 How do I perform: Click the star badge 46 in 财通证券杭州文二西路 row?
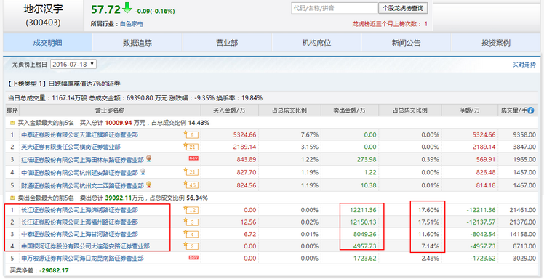point(191,185)
